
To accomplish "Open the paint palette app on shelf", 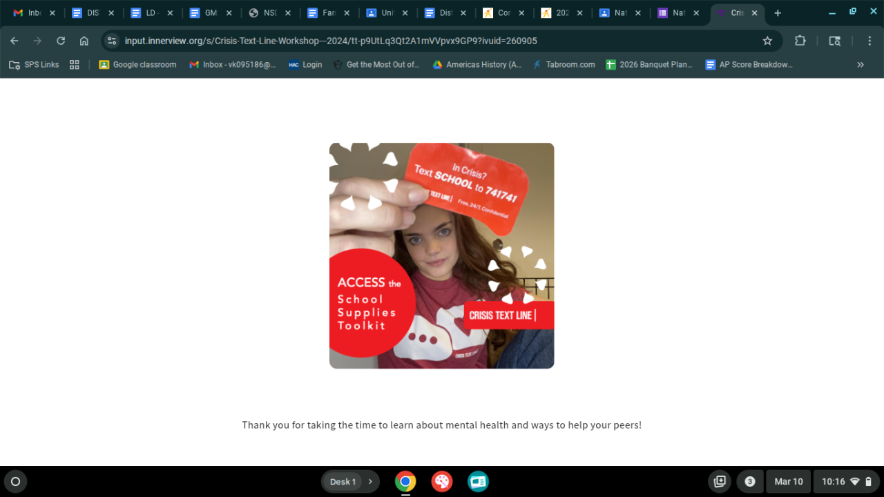I will click(x=442, y=482).
